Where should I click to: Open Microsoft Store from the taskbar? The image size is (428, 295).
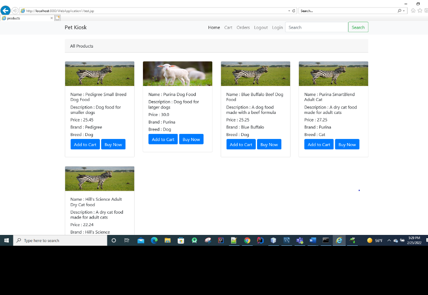pos(181,240)
